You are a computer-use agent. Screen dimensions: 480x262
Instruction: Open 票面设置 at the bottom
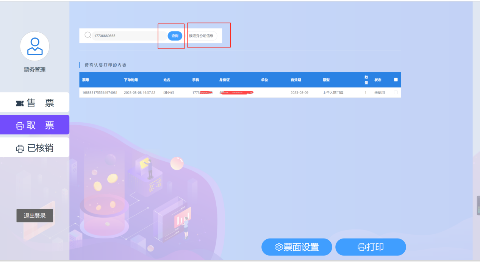tap(297, 246)
